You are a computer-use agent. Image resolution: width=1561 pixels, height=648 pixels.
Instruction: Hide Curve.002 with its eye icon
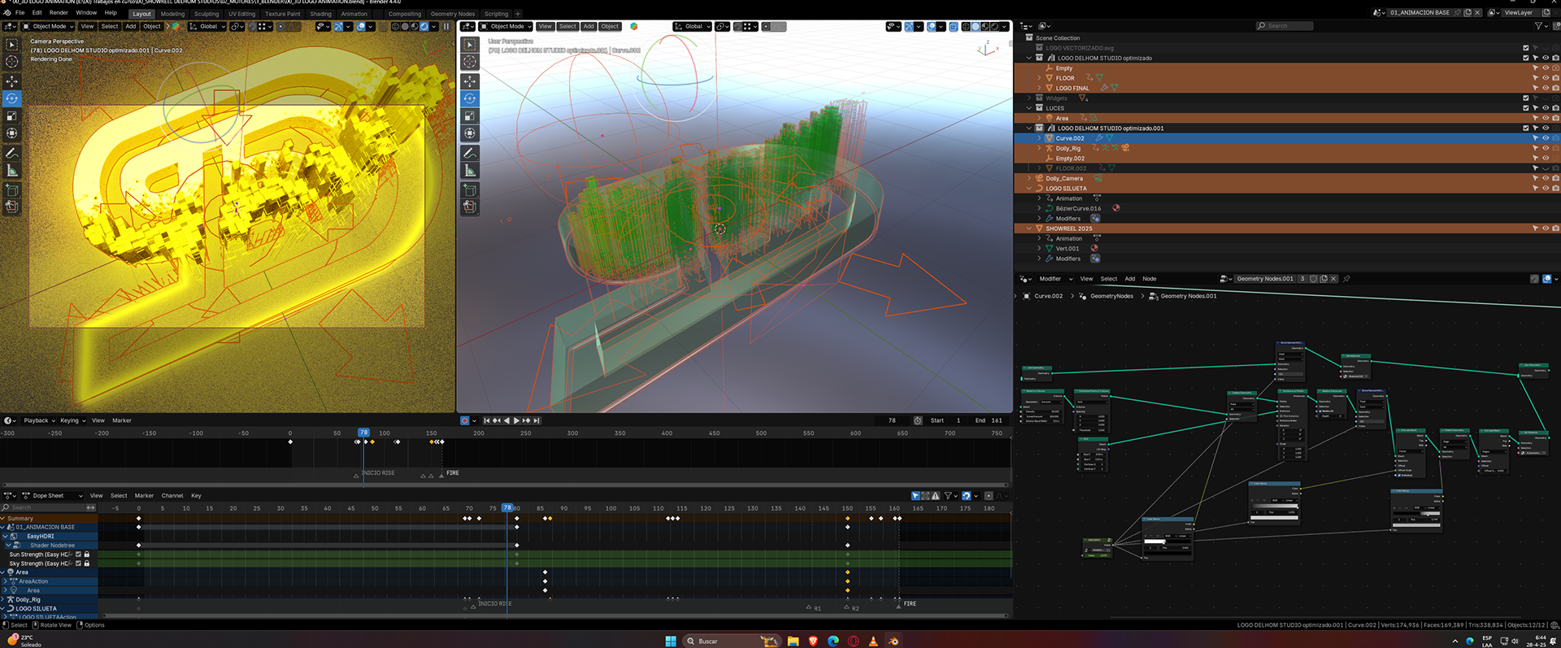pyautogui.click(x=1545, y=138)
